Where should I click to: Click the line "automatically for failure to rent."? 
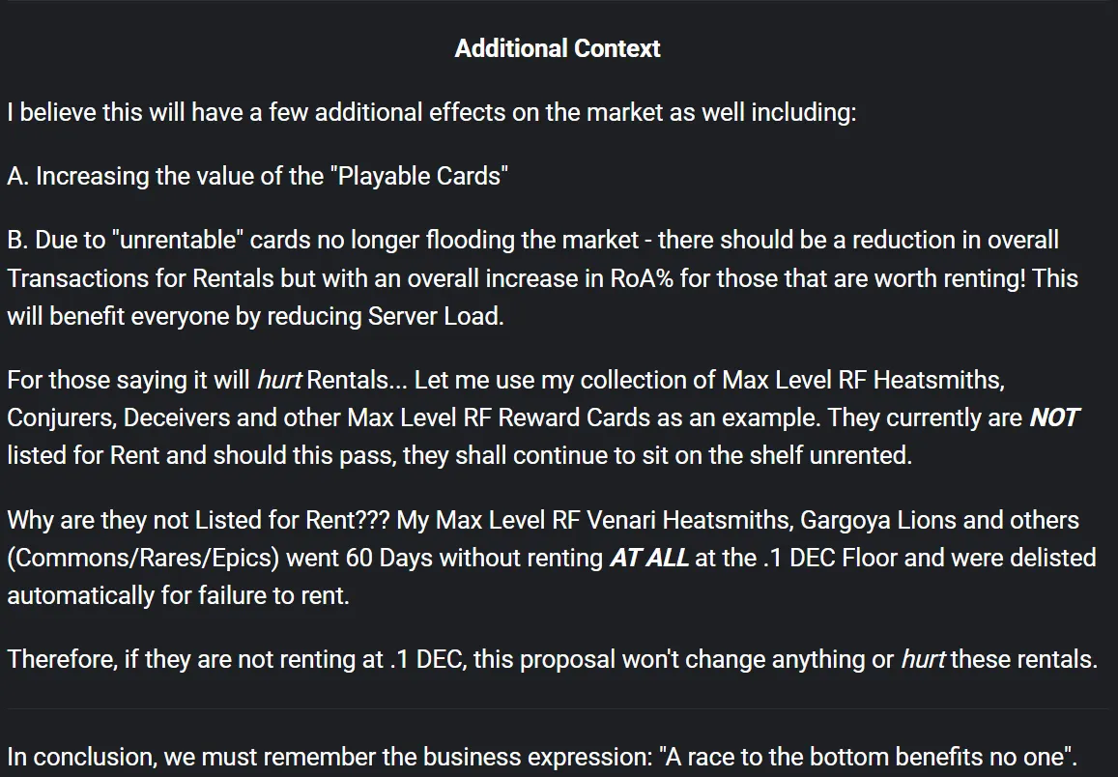178,595
